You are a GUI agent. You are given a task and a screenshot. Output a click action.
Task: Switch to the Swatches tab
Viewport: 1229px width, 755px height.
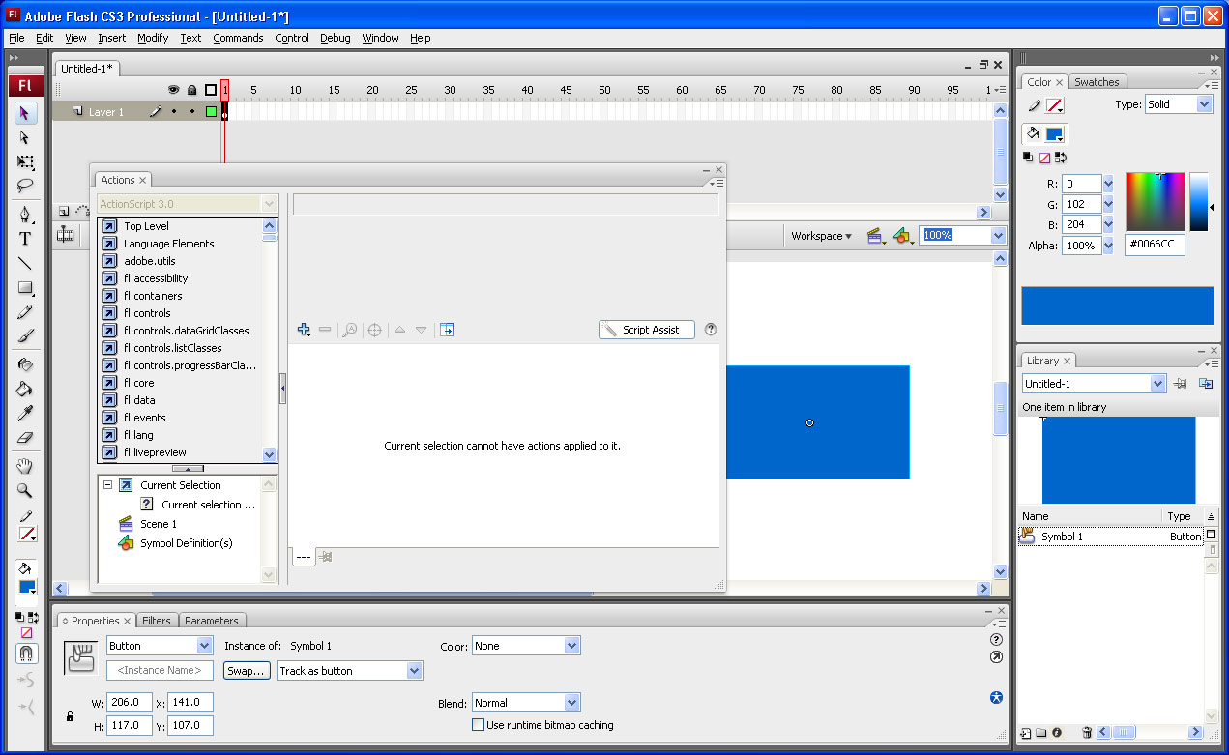[x=1097, y=82]
